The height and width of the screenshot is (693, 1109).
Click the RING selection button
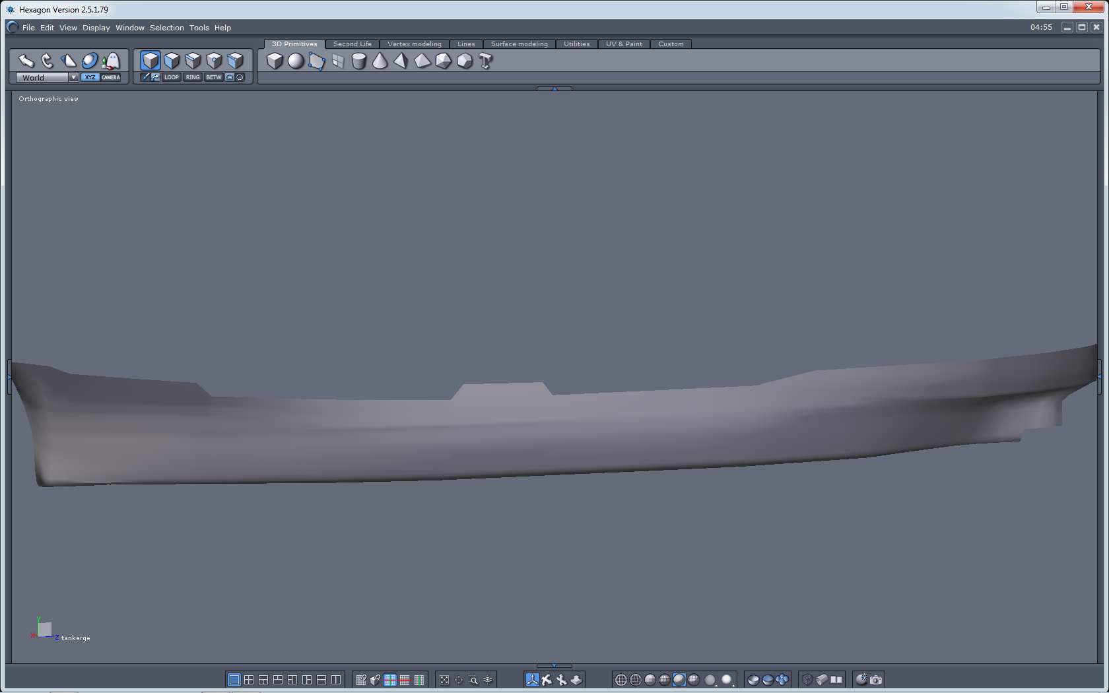coord(193,77)
